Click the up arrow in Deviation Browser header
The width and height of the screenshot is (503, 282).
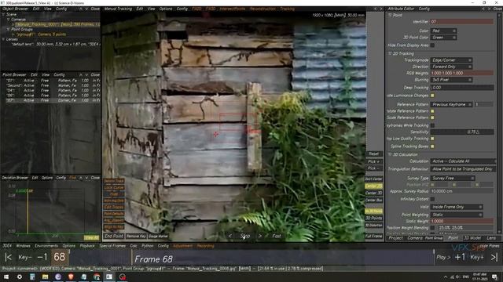point(80,178)
